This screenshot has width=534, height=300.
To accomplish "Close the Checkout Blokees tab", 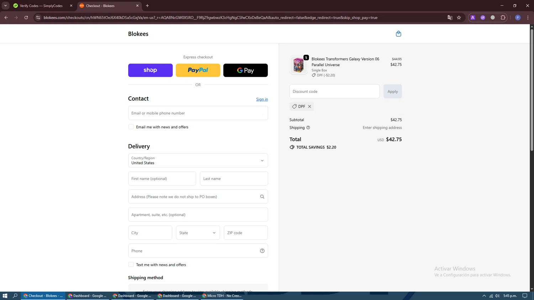I will tap(137, 6).
